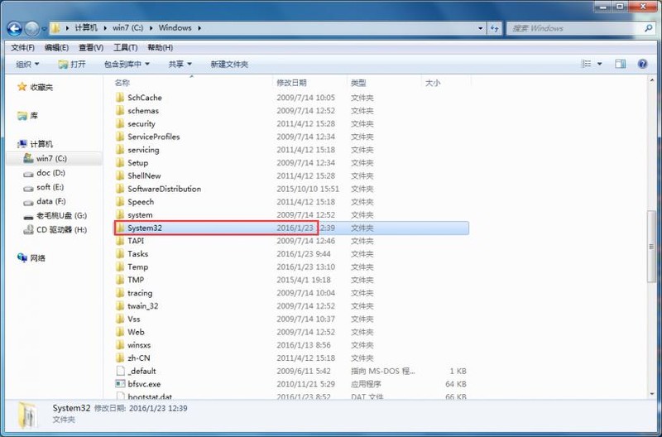Open Help with the question mark icon
The width and height of the screenshot is (662, 437).
(643, 64)
